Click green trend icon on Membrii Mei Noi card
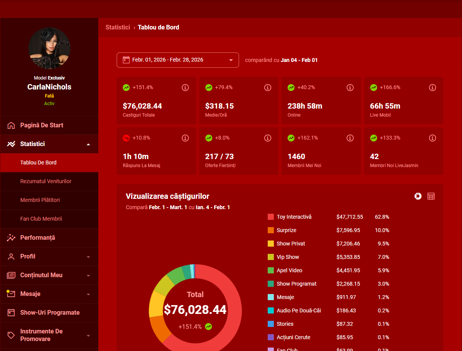The height and width of the screenshot is (351, 462). pos(291,138)
